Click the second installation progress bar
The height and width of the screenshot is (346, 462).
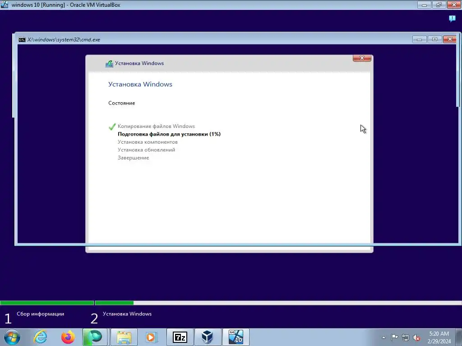278,303
